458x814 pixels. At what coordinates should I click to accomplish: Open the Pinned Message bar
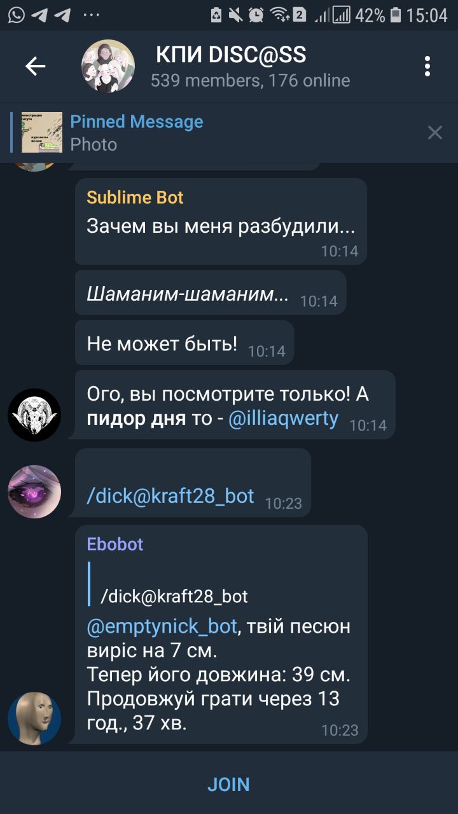[x=216, y=132]
